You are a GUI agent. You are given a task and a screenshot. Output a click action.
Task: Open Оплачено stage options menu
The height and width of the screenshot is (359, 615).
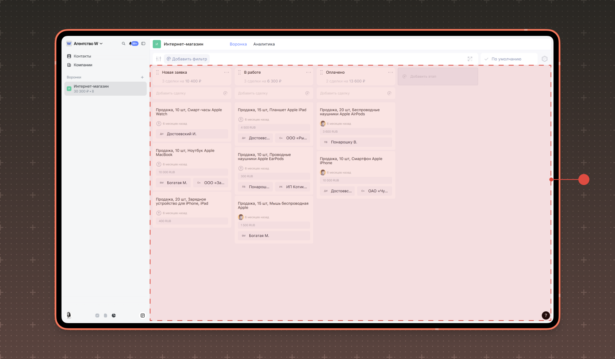(x=391, y=73)
